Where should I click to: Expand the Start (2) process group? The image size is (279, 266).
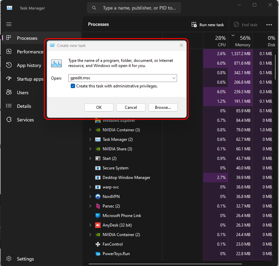(90, 159)
